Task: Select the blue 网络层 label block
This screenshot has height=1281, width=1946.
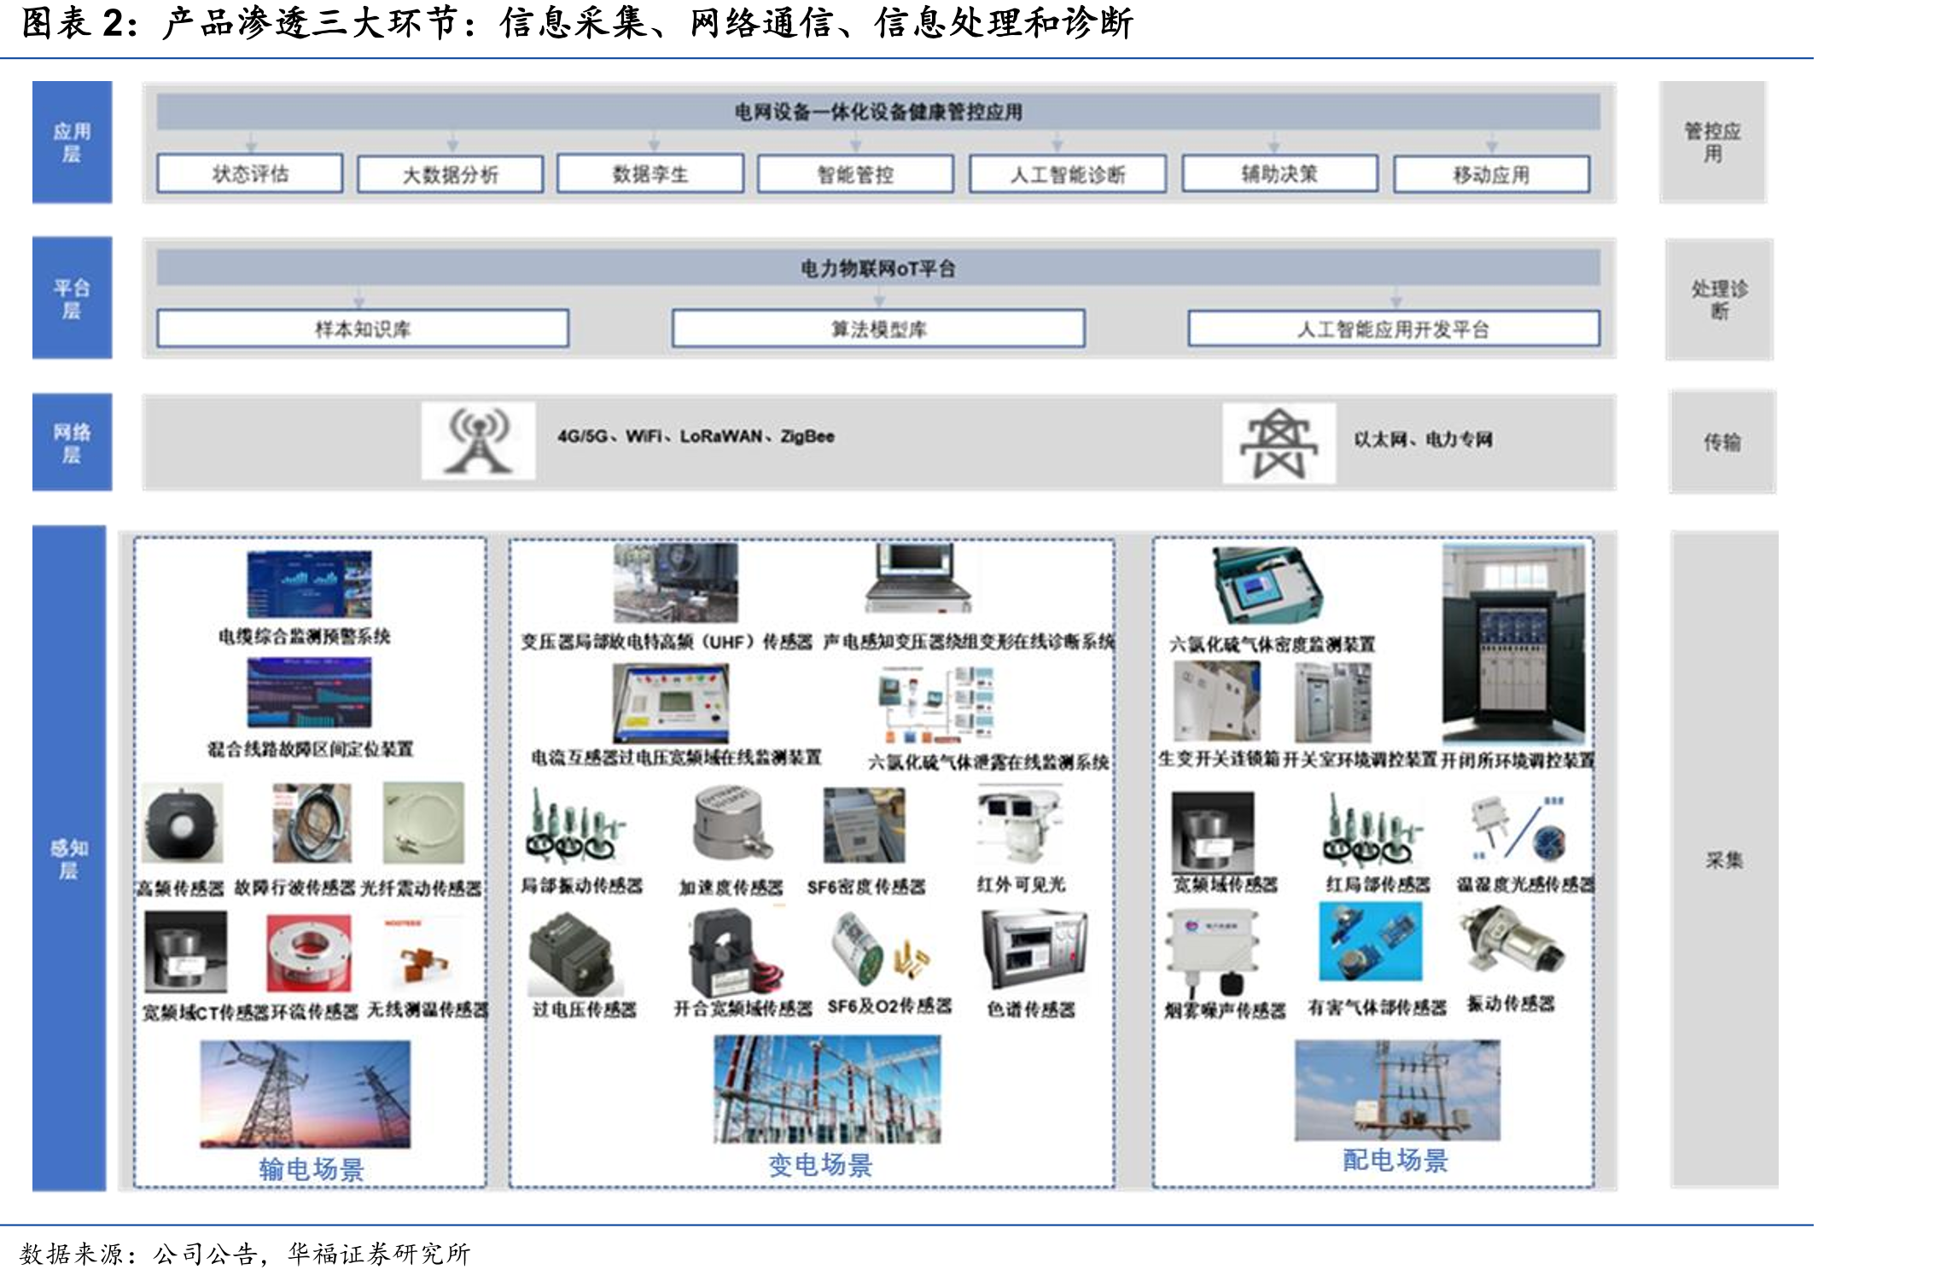Action: coord(73,442)
